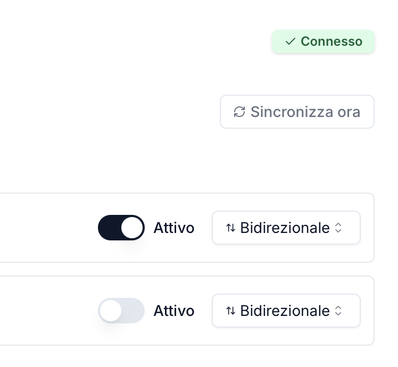
Task: Click the Attivo label beside the disabled toggle
Action: click(x=174, y=311)
